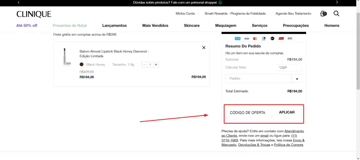Decrease quantity with the minus button
Screen dimensions: 360x160
(144, 65)
